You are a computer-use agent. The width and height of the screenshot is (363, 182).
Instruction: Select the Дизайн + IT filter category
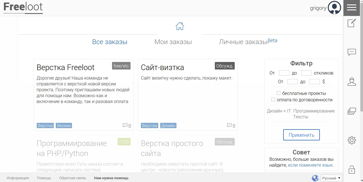click(x=279, y=111)
